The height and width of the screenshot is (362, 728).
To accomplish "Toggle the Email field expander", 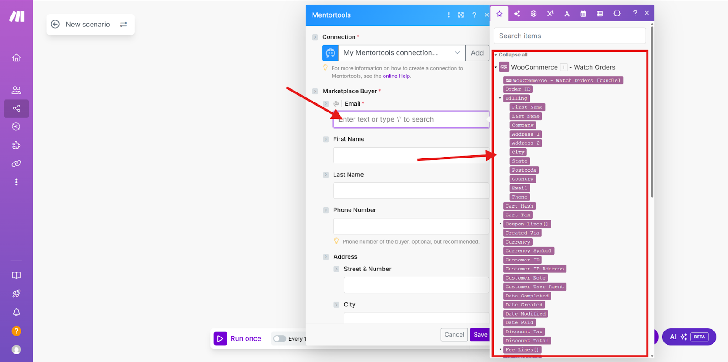I will pyautogui.click(x=325, y=104).
